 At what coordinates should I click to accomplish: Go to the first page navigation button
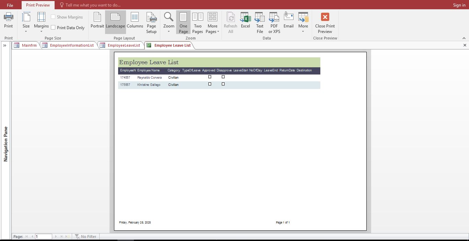[x=26, y=237]
